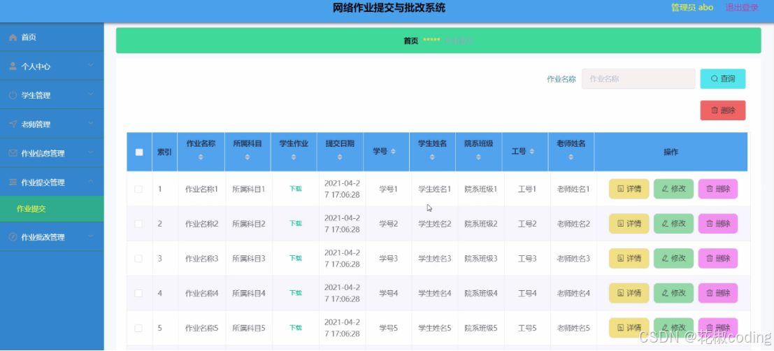774x351 pixels.
Task: Click the power icon for 学生管理
Action: [13, 95]
